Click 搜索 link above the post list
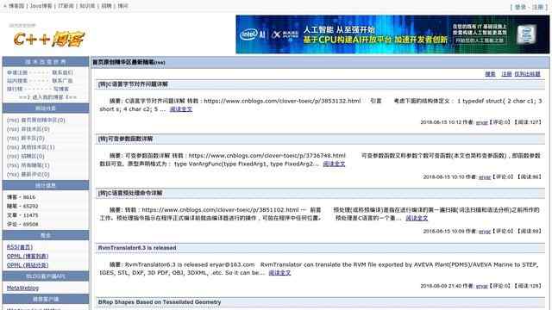 coord(490,74)
